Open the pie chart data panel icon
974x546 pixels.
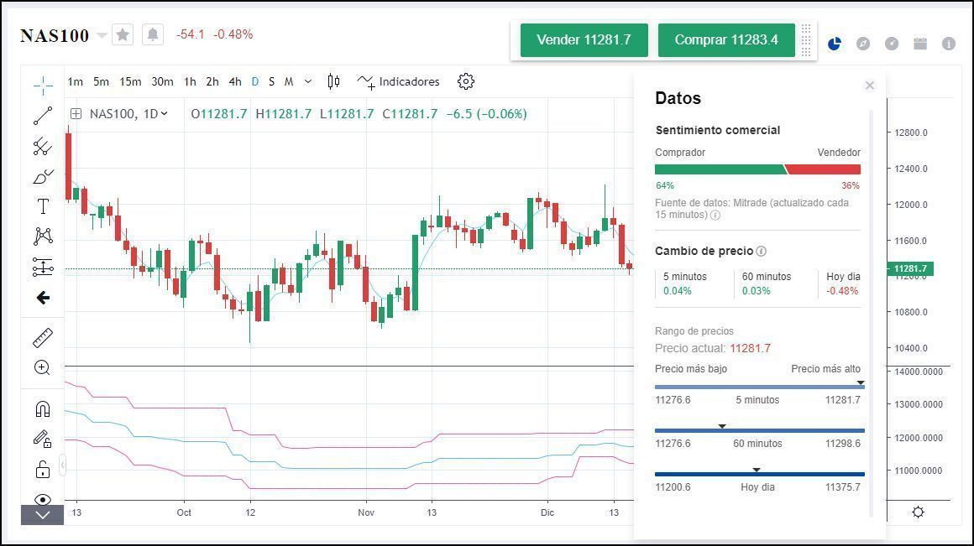coord(835,44)
